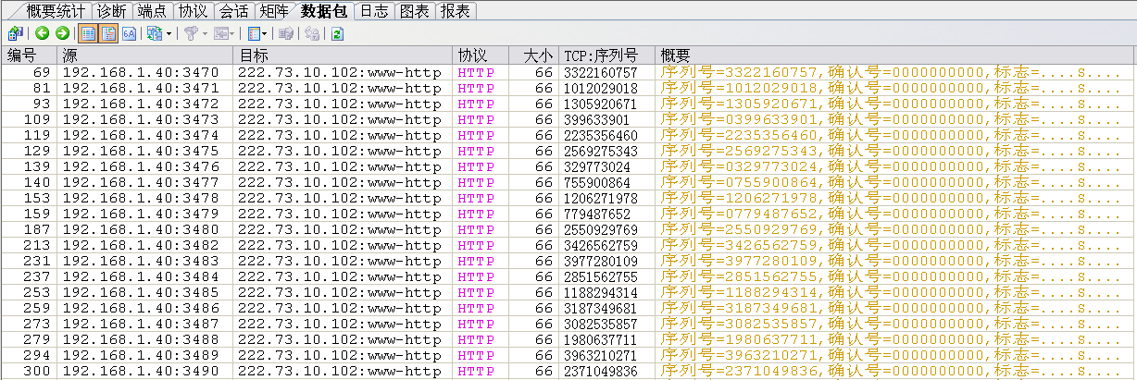Sort by the 概要 column header
Image resolution: width=1137 pixels, height=380 pixels.
[894, 55]
